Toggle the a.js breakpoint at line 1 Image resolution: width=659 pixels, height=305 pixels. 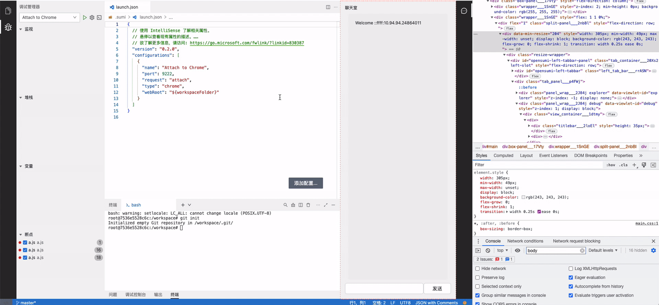25,242
